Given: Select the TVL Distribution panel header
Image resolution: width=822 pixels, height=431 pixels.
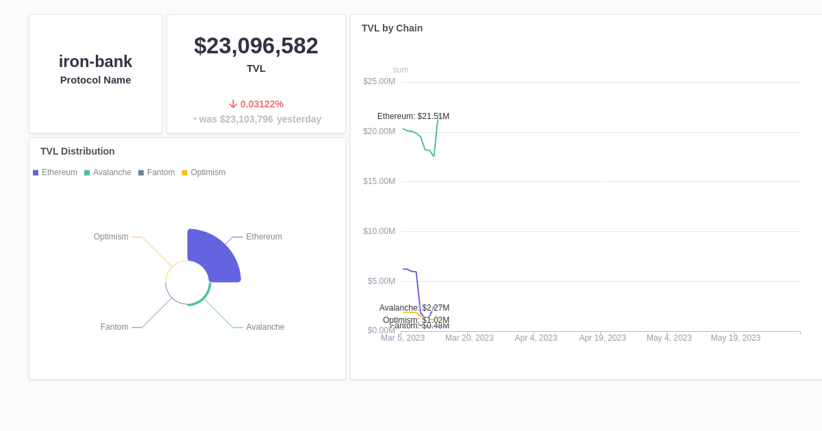Looking at the screenshot, I should click(x=77, y=151).
